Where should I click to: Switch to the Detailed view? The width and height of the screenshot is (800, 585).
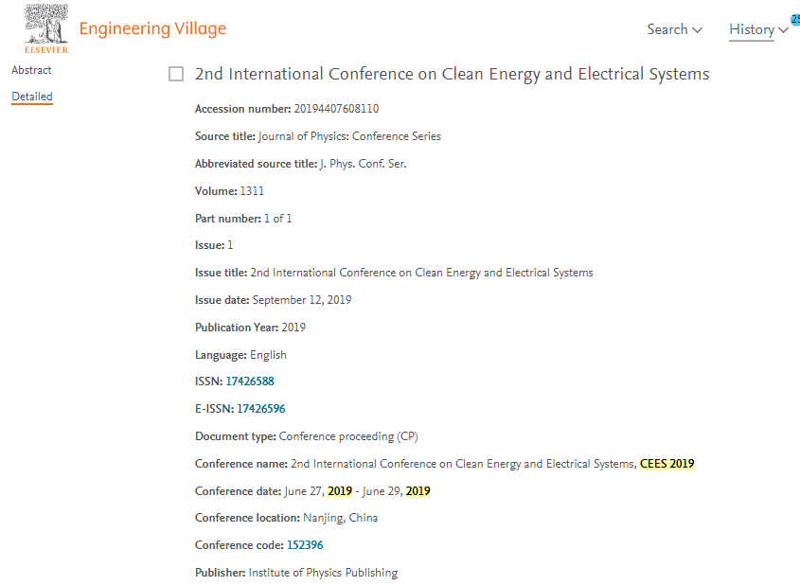tap(32, 97)
